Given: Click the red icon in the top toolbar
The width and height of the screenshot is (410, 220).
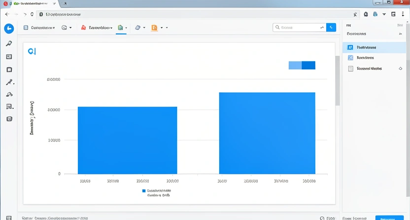Looking at the screenshot, I should pos(83,28).
